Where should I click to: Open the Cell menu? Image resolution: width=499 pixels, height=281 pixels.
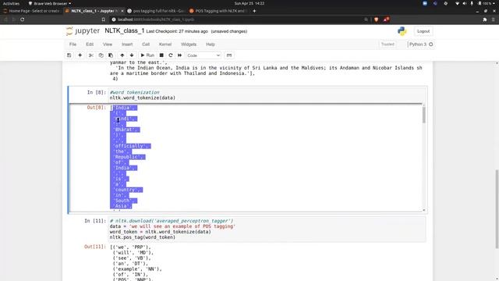pyautogui.click(x=146, y=44)
